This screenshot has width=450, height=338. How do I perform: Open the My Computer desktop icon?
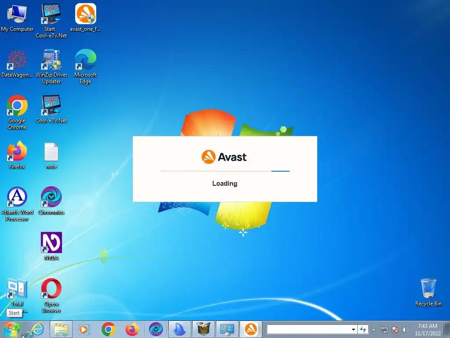[17, 18]
